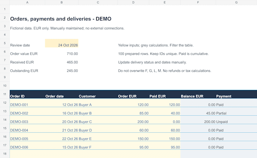Click order date 20 Oct 26
257x158 pixels.
click(70, 122)
